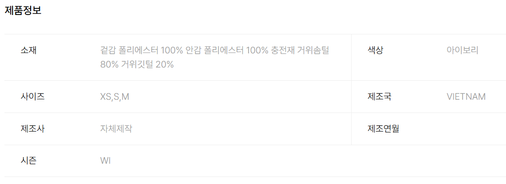This screenshot has height=184, width=506.
Task: Select the 소재 row label
Action: 28,50
